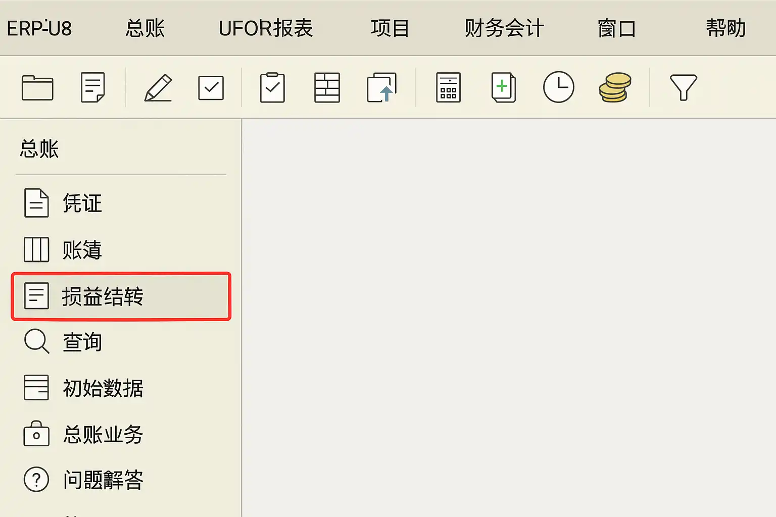Open the clipboard check toolbar icon
This screenshot has width=776, height=517.
click(272, 88)
